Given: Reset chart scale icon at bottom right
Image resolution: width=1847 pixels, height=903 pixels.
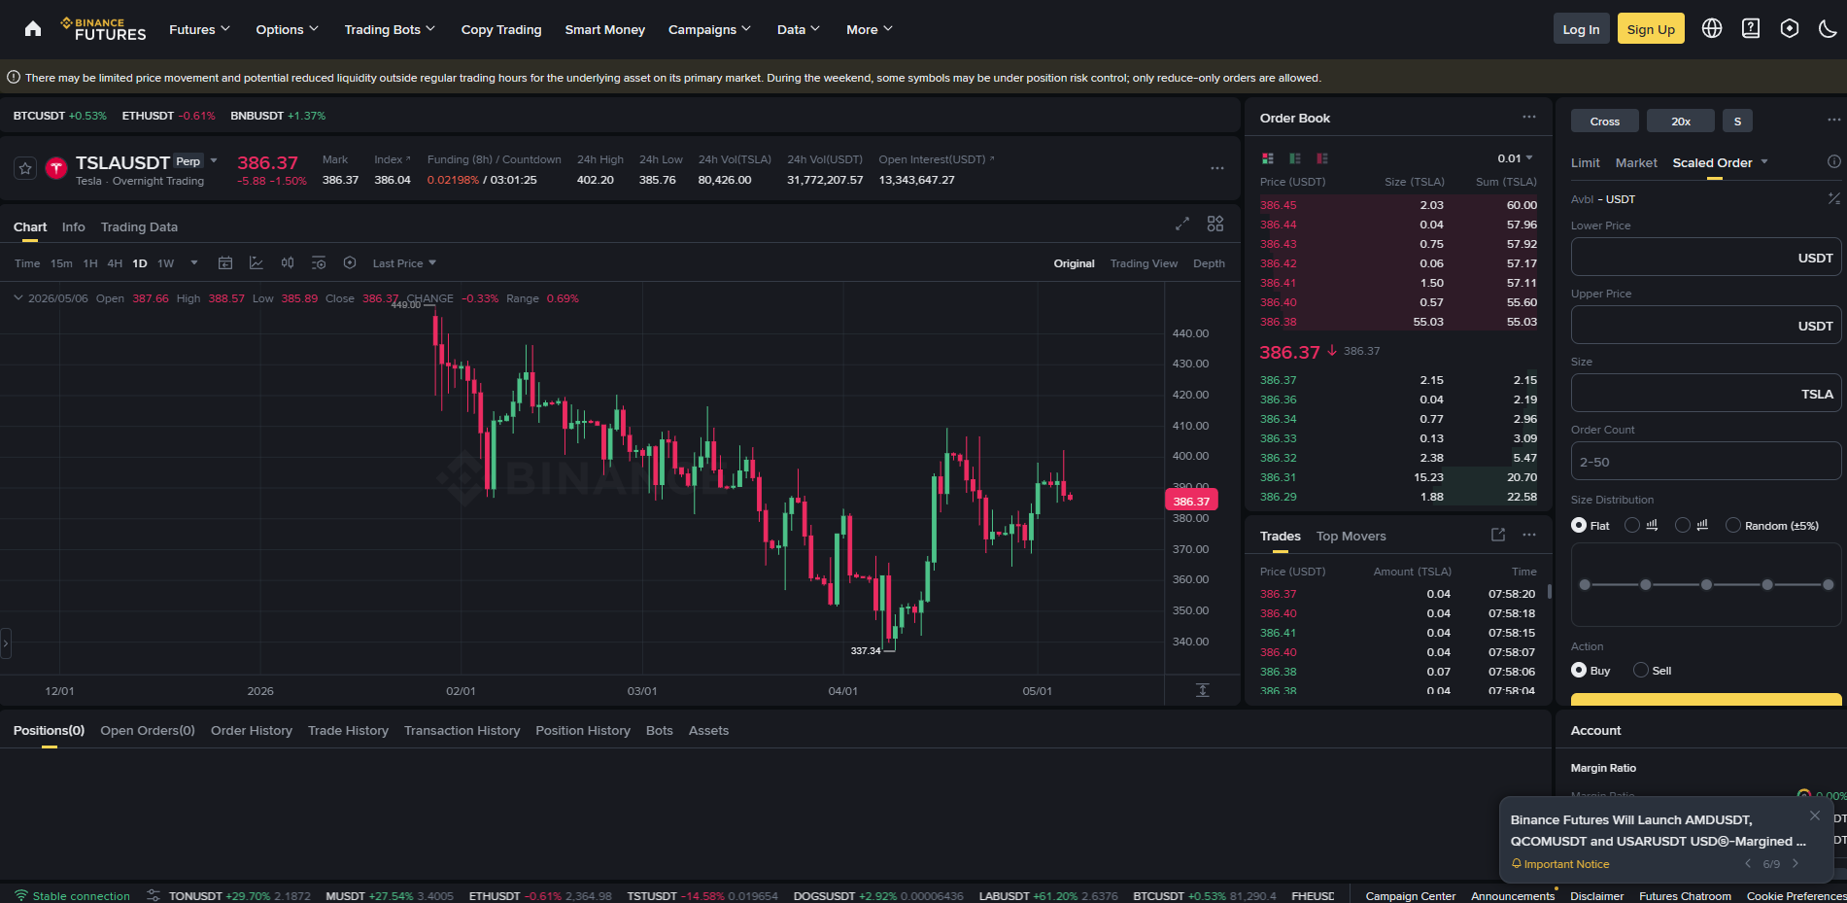Looking at the screenshot, I should pyautogui.click(x=1203, y=690).
